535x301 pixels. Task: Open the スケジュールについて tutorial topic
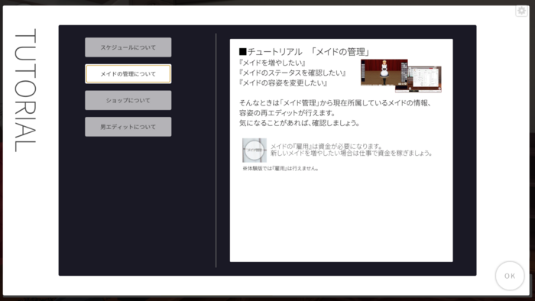pos(128,47)
